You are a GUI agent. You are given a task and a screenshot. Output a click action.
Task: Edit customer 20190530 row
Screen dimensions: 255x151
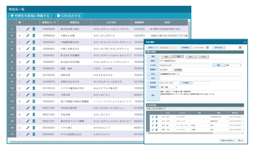tap(28, 88)
